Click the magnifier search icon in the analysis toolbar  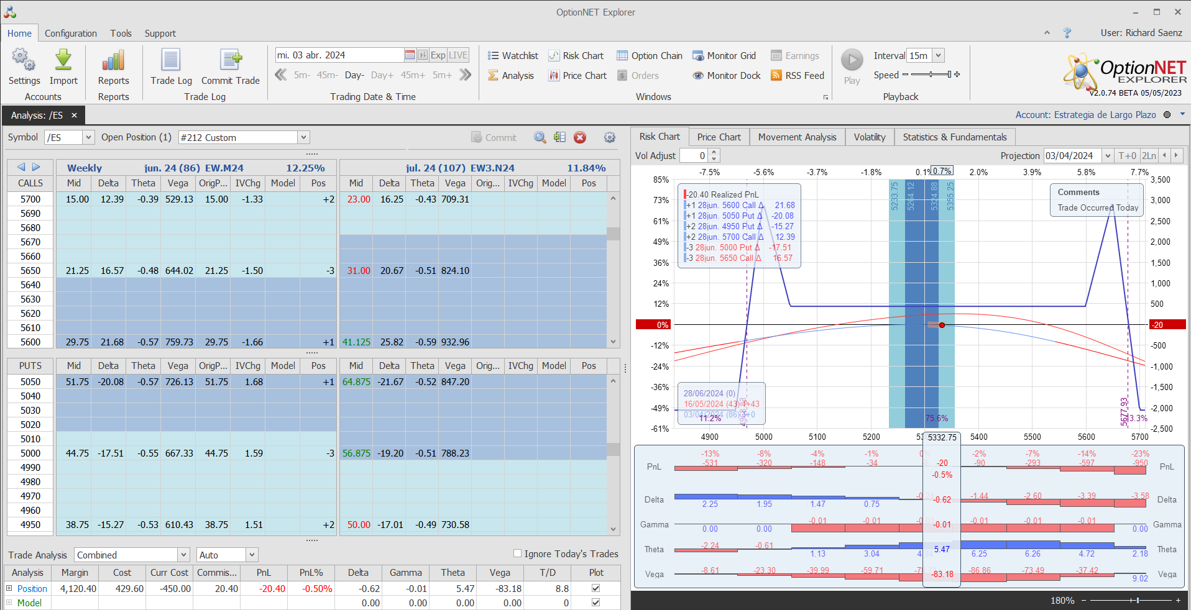point(540,137)
